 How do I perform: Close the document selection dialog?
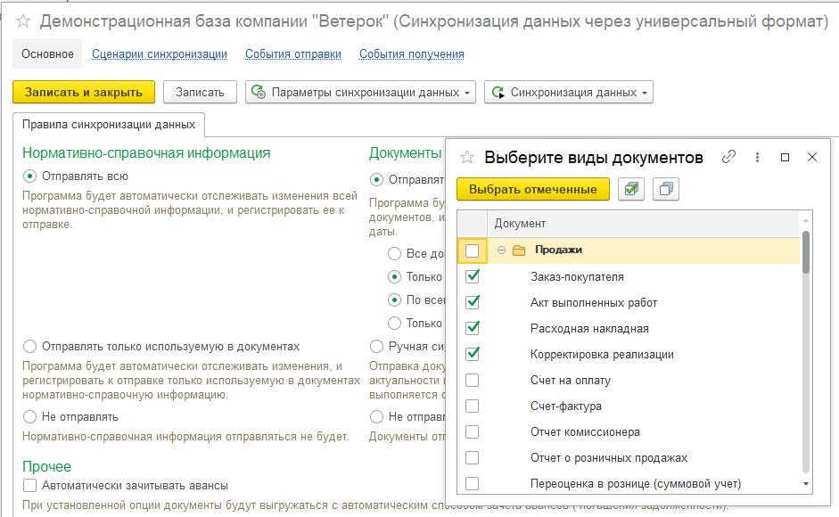(x=812, y=157)
